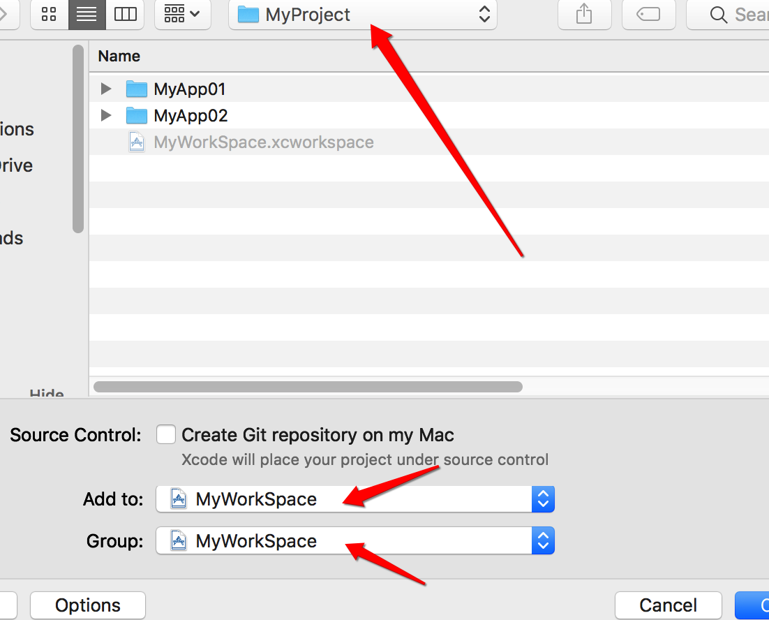The width and height of the screenshot is (769, 620).
Task: Click the MyWorkSpace.xcworkspace file icon
Action: pos(137,142)
